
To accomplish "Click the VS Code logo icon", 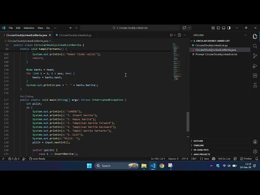I will [4, 28].
